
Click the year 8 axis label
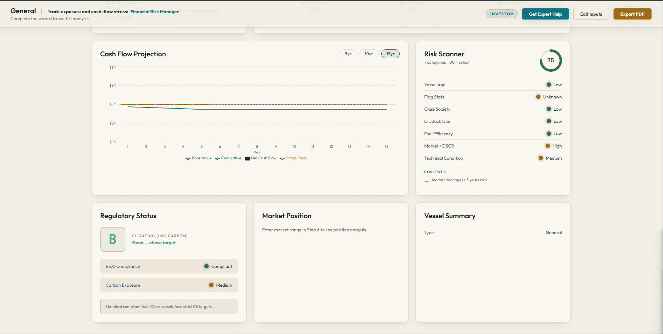click(257, 147)
